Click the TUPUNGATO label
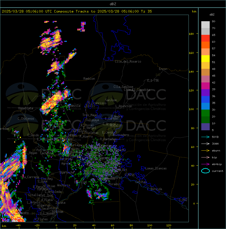226x229 pixels. pyautogui.click(x=44, y=189)
